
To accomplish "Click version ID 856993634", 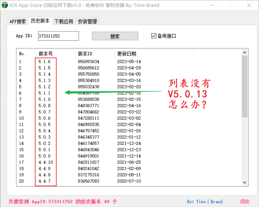I will click(x=89, y=62).
